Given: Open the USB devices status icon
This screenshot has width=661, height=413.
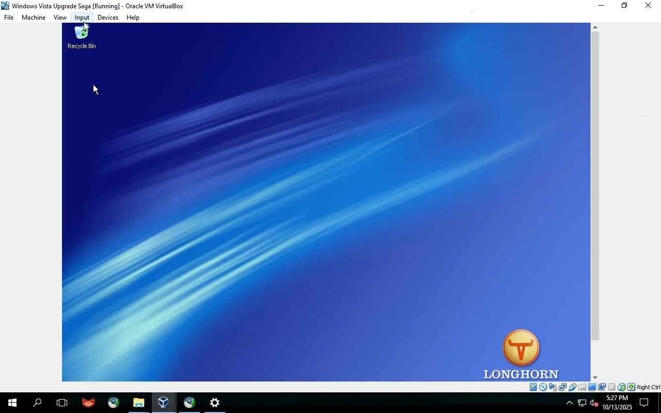Looking at the screenshot, I should [573, 387].
